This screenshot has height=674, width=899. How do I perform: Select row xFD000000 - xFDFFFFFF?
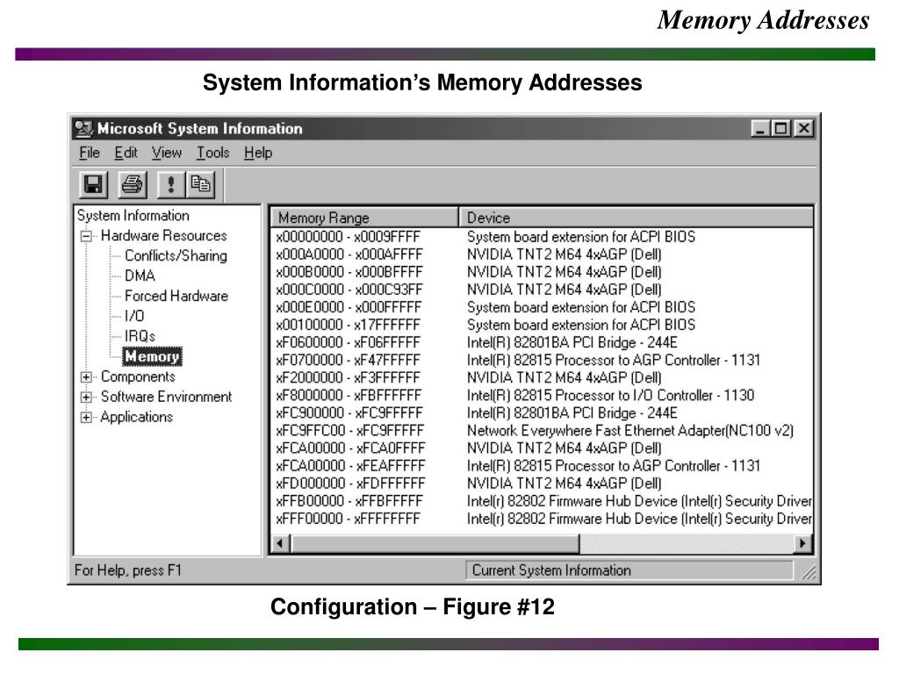point(542,484)
